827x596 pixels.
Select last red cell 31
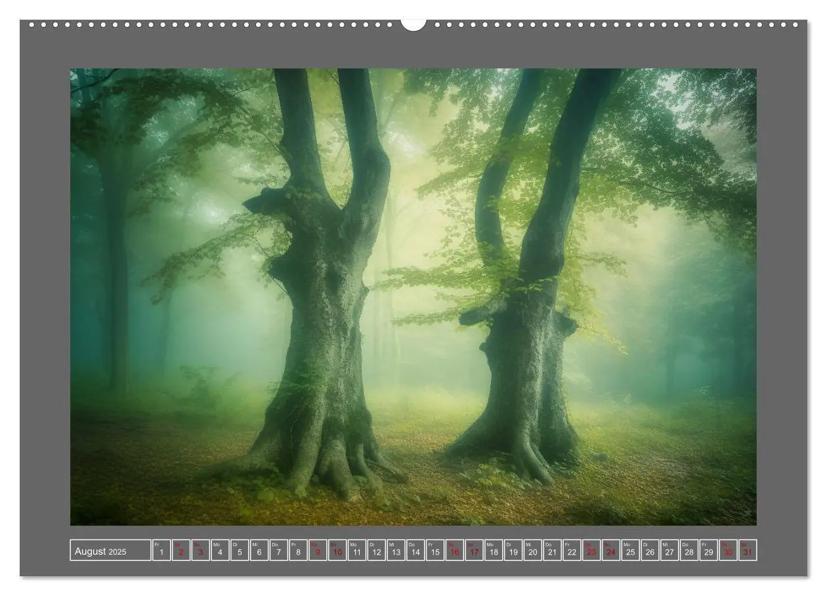point(748,551)
